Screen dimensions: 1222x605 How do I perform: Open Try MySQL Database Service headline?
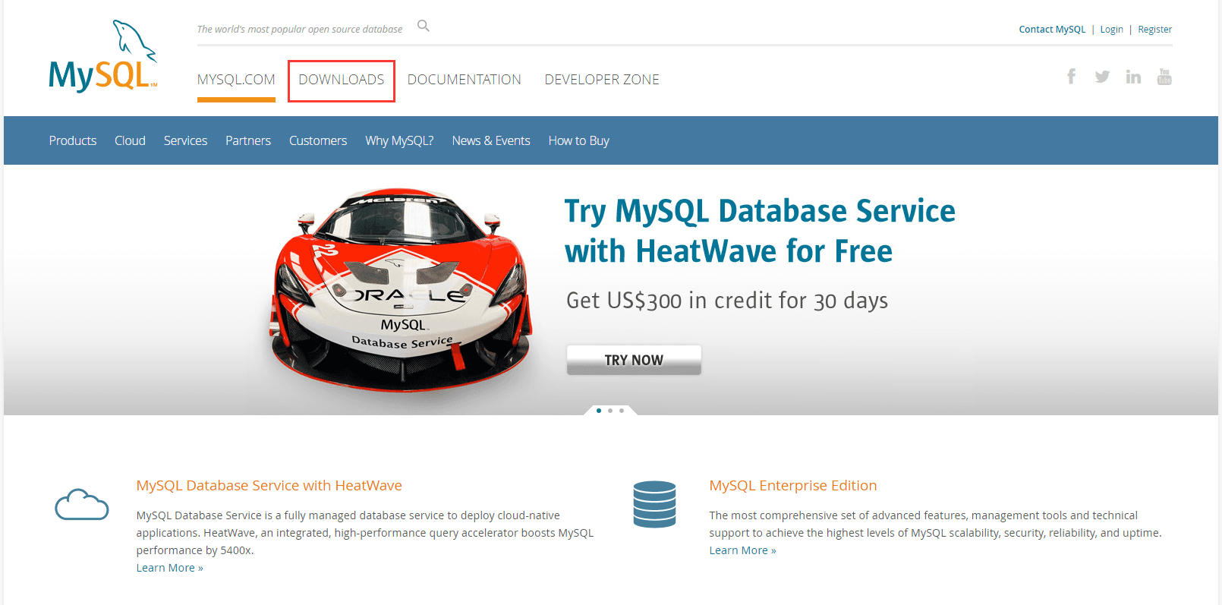pyautogui.click(x=760, y=231)
